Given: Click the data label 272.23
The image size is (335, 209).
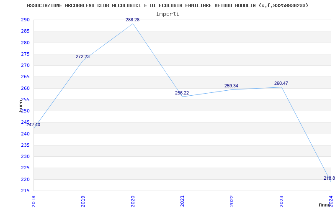Looking at the screenshot, I should pos(82,57).
